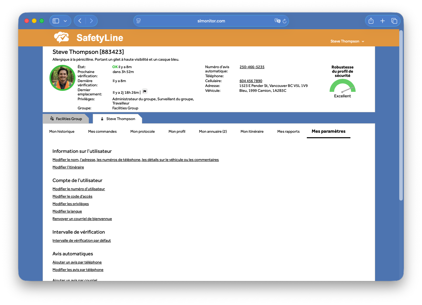The height and width of the screenshot is (305, 422).
Task: Click the security profile strength gauge
Action: tap(342, 87)
